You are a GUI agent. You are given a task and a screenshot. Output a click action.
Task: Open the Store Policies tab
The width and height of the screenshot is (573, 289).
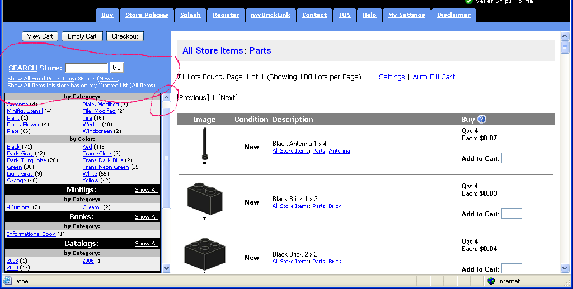(147, 15)
